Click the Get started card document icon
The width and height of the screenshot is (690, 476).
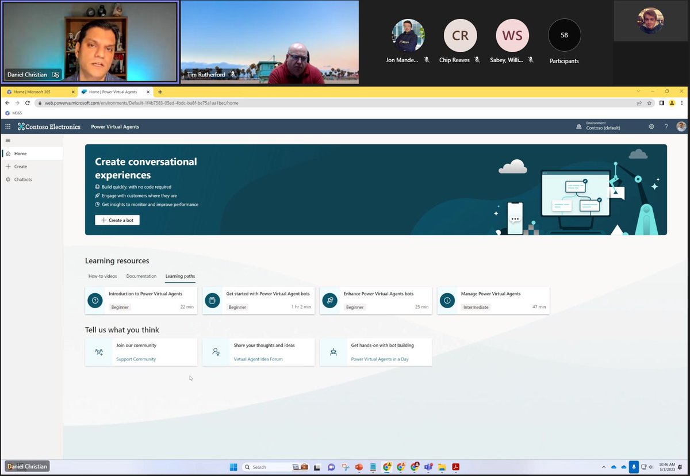[213, 300]
